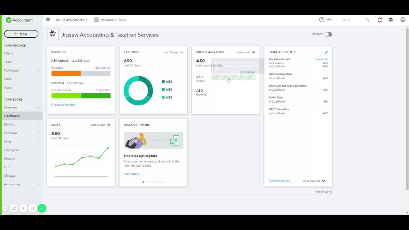Finish recording with green check button
This screenshot has height=230, width=409.
(42, 208)
